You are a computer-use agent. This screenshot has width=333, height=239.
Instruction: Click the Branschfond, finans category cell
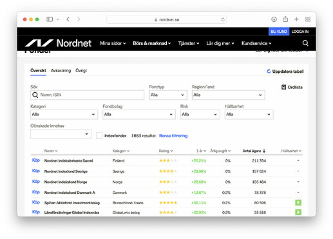[128, 203]
